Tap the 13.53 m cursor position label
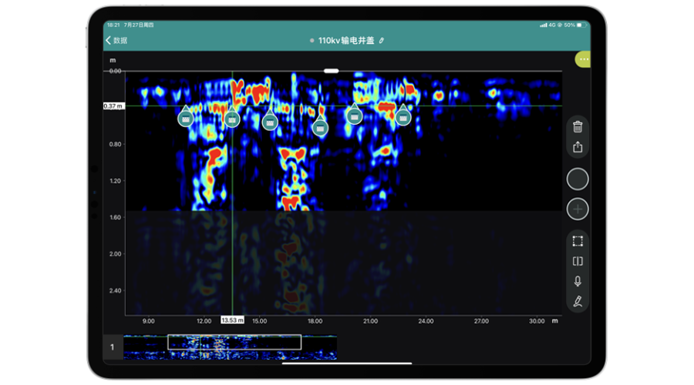The image size is (694, 385). tap(232, 320)
